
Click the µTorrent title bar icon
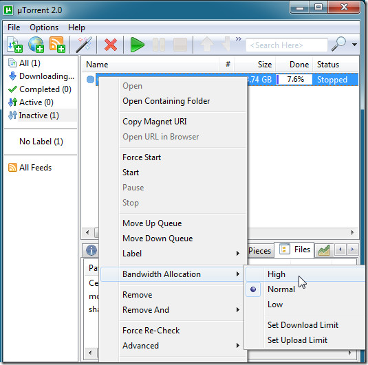point(9,10)
